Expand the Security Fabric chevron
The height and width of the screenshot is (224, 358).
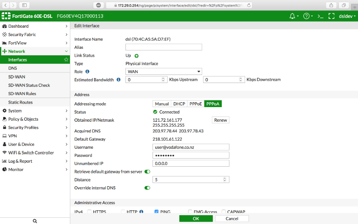[x=66, y=35]
